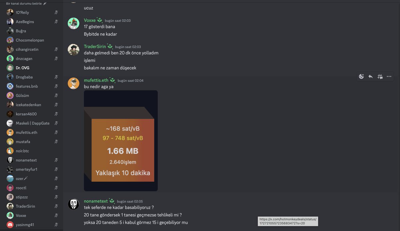Image resolution: width=400 pixels, height=231 pixels.
Task: Click the 02:03 timestamp on Voxxe's message
Action: (x=118, y=21)
